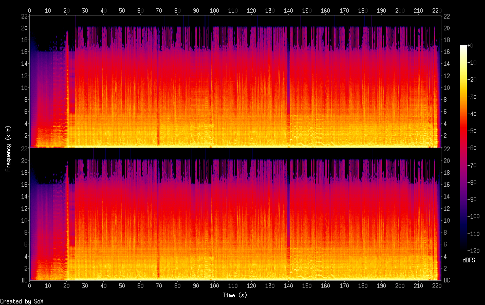The height and width of the screenshot is (305, 485).
Task: Select the "-20" value on the color scale
Action: pyautogui.click(x=472, y=80)
